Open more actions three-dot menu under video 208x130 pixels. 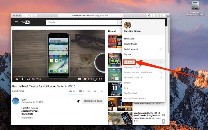click(102, 91)
